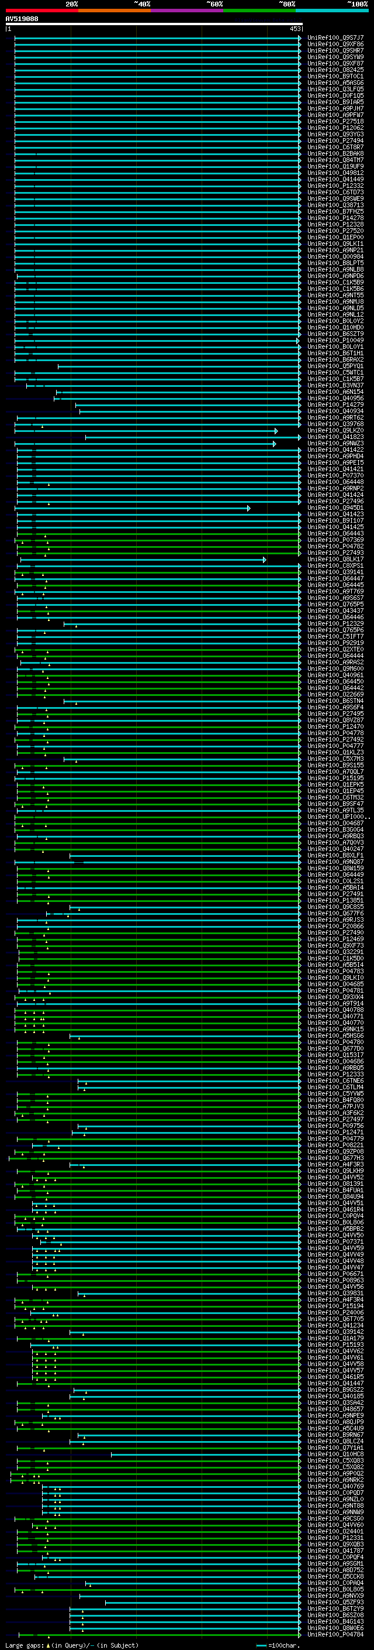374x1650 pixels.
Task: Click the UniRef100_B6T2Y9 alignment bar
Action: tap(184, 1608)
